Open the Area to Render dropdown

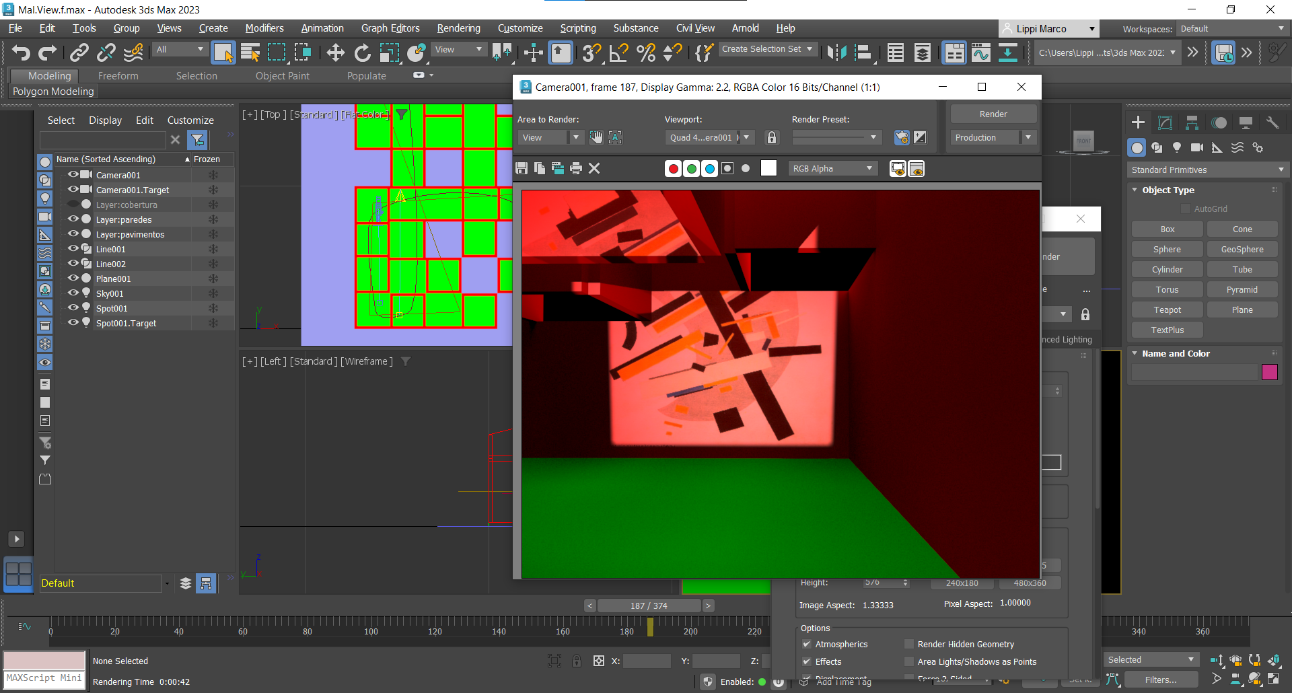point(550,137)
